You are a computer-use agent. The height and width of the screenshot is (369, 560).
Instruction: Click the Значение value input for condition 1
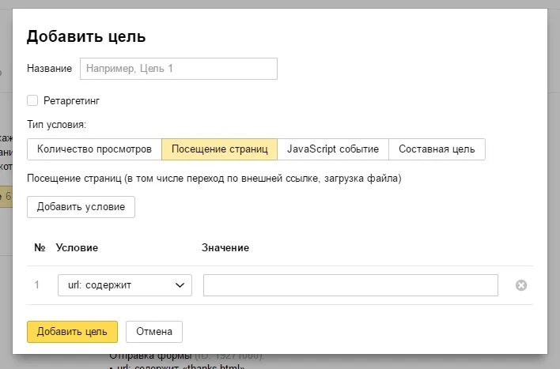coord(350,285)
